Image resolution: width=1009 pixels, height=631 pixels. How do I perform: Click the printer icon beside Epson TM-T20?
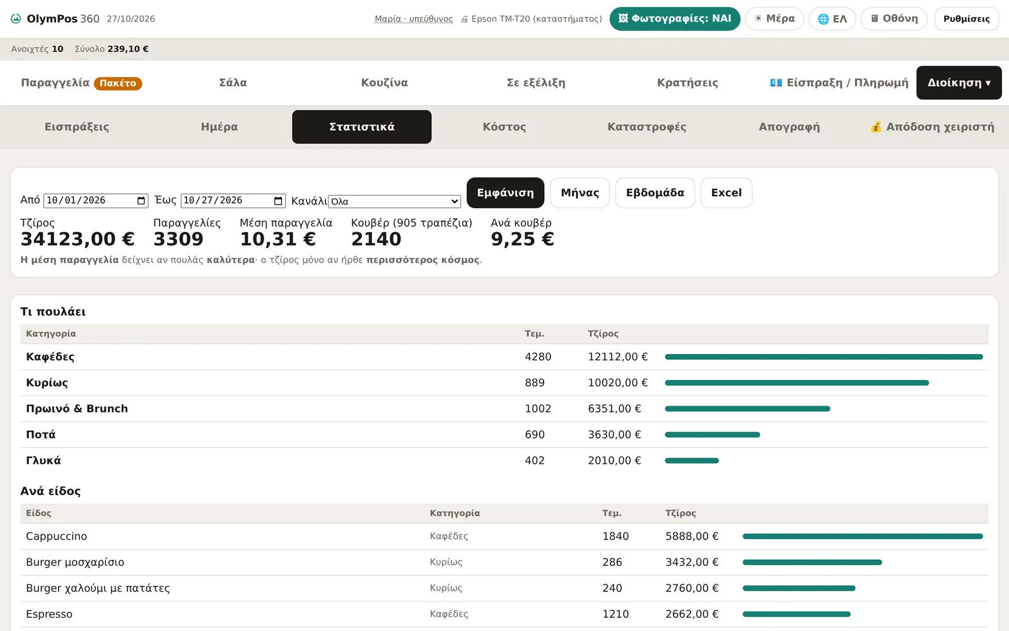tap(465, 19)
